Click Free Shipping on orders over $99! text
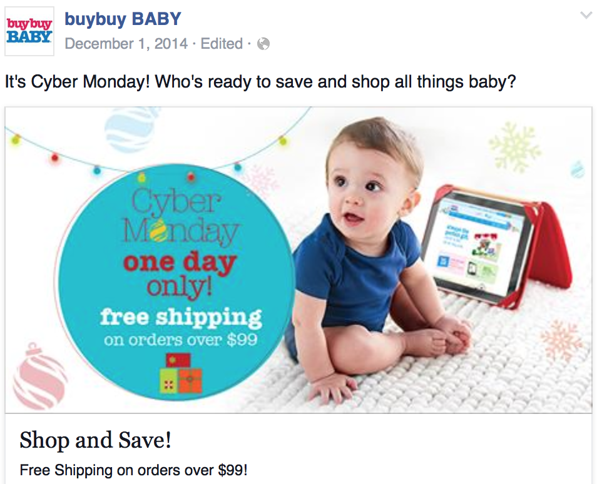 pyautogui.click(x=133, y=470)
